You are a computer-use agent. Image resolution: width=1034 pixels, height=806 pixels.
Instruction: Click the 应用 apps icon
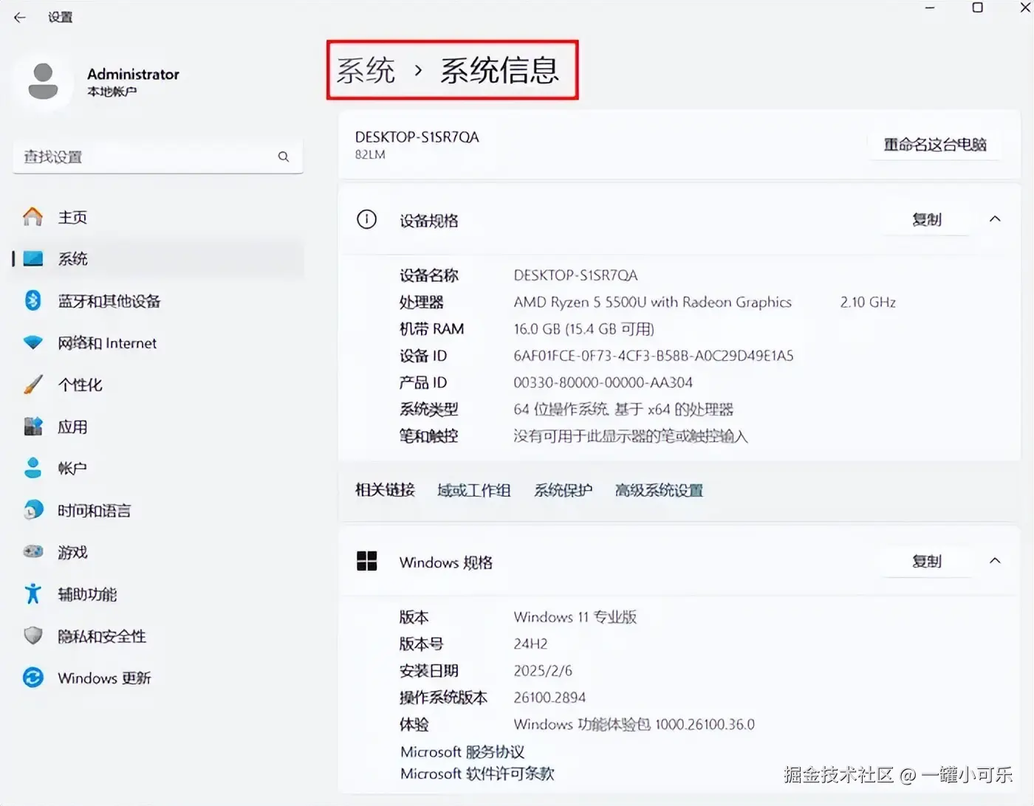click(x=33, y=427)
